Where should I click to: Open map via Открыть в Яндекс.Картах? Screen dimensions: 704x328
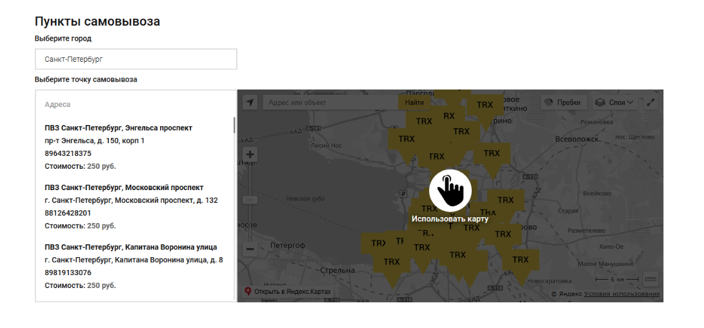tap(288, 292)
